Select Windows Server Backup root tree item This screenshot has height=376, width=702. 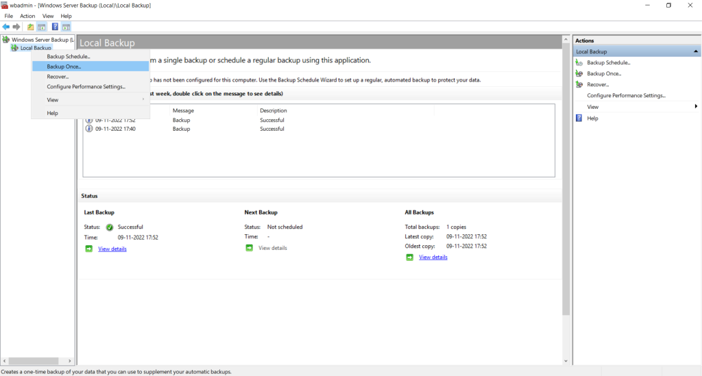(x=43, y=40)
